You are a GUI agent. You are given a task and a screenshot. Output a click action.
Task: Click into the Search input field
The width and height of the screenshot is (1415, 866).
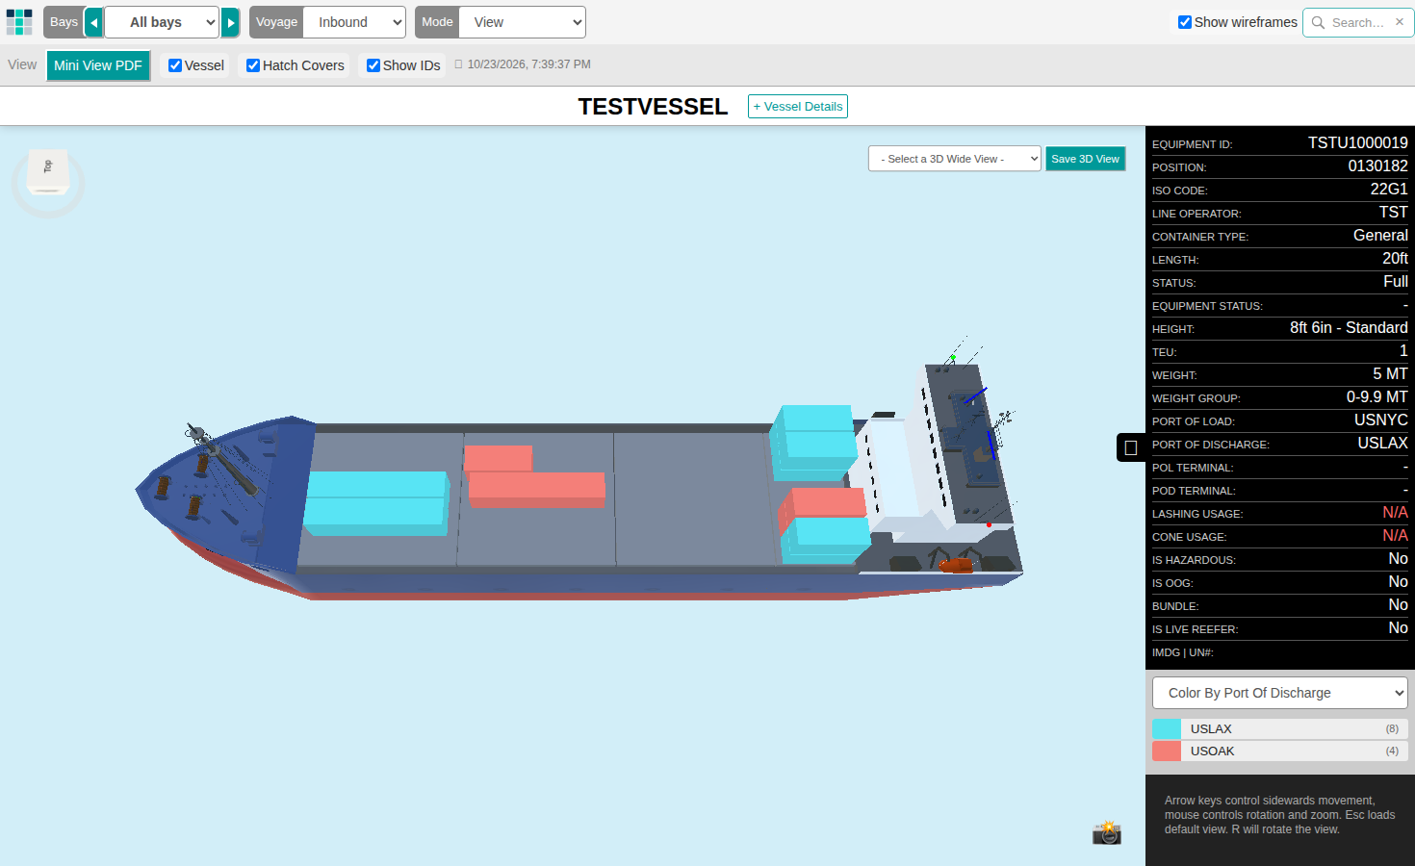point(1358,22)
